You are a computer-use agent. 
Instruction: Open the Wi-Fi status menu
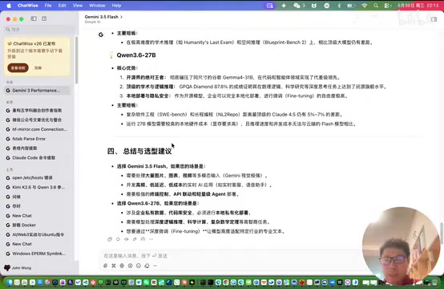(x=365, y=6)
